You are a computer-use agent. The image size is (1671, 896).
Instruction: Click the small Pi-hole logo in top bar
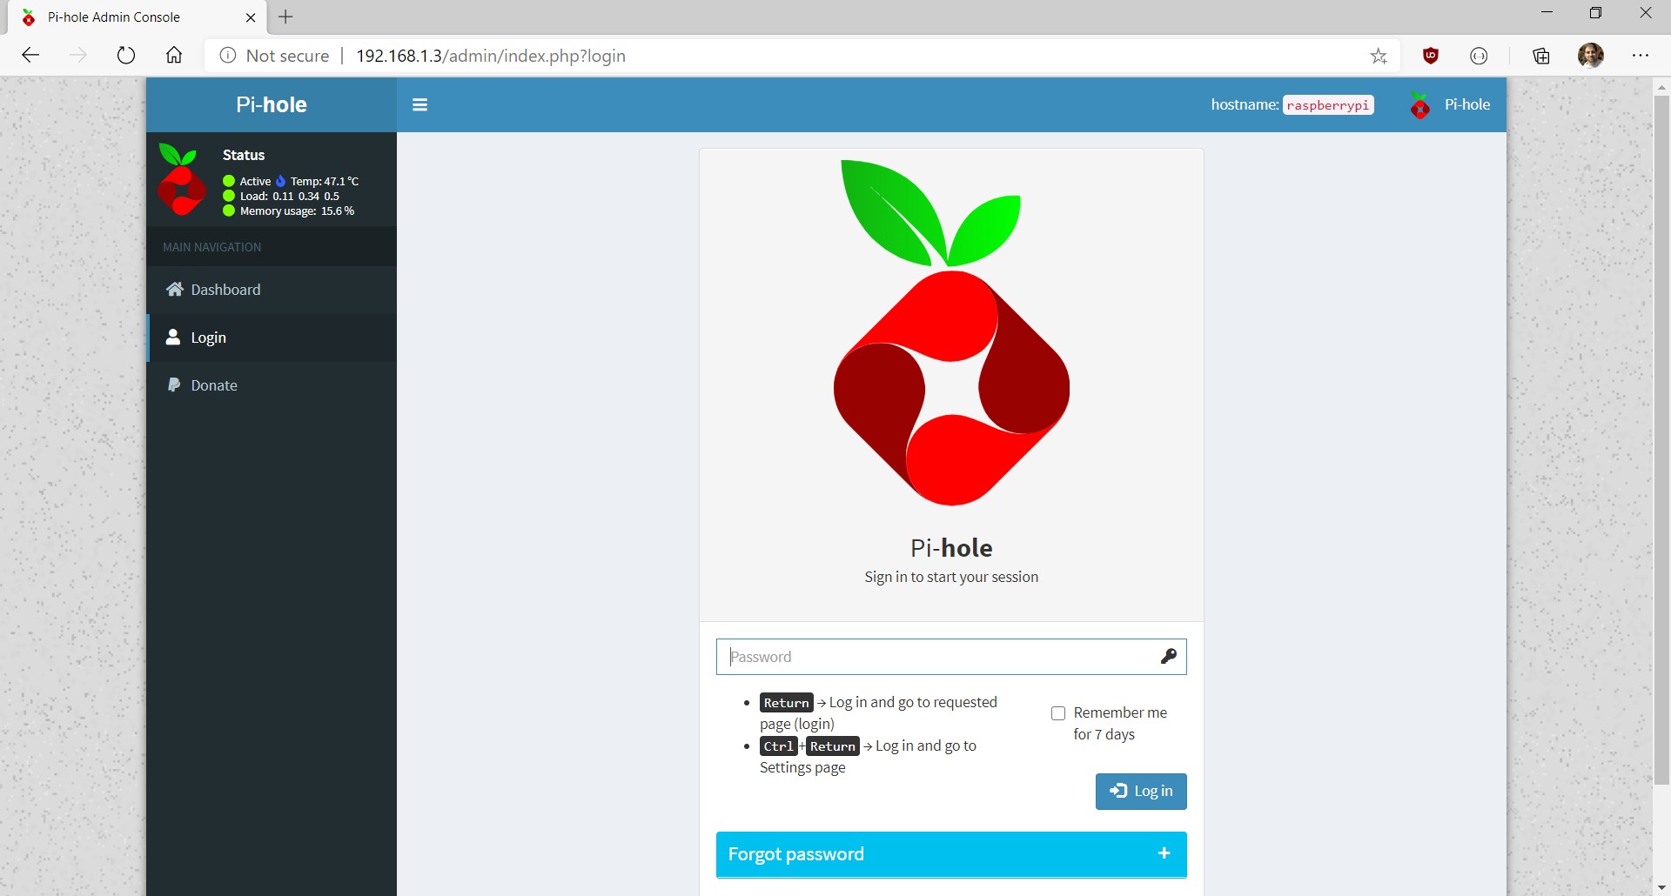1419,105
